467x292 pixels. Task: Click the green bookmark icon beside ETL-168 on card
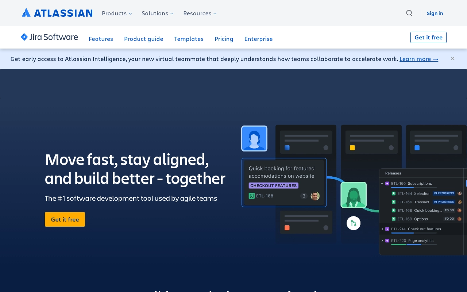tap(252, 196)
